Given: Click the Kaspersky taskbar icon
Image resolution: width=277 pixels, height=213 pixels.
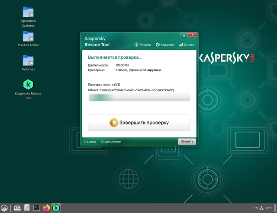Looking at the screenshot, I should point(56,208).
